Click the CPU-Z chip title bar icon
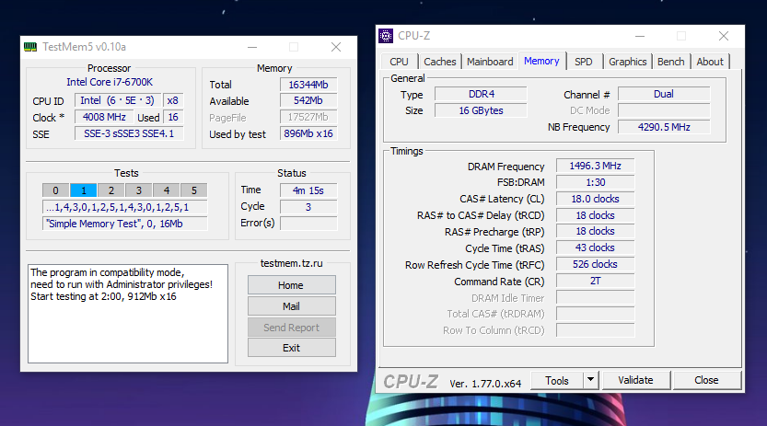Screen dimensions: 767x426 coord(386,36)
